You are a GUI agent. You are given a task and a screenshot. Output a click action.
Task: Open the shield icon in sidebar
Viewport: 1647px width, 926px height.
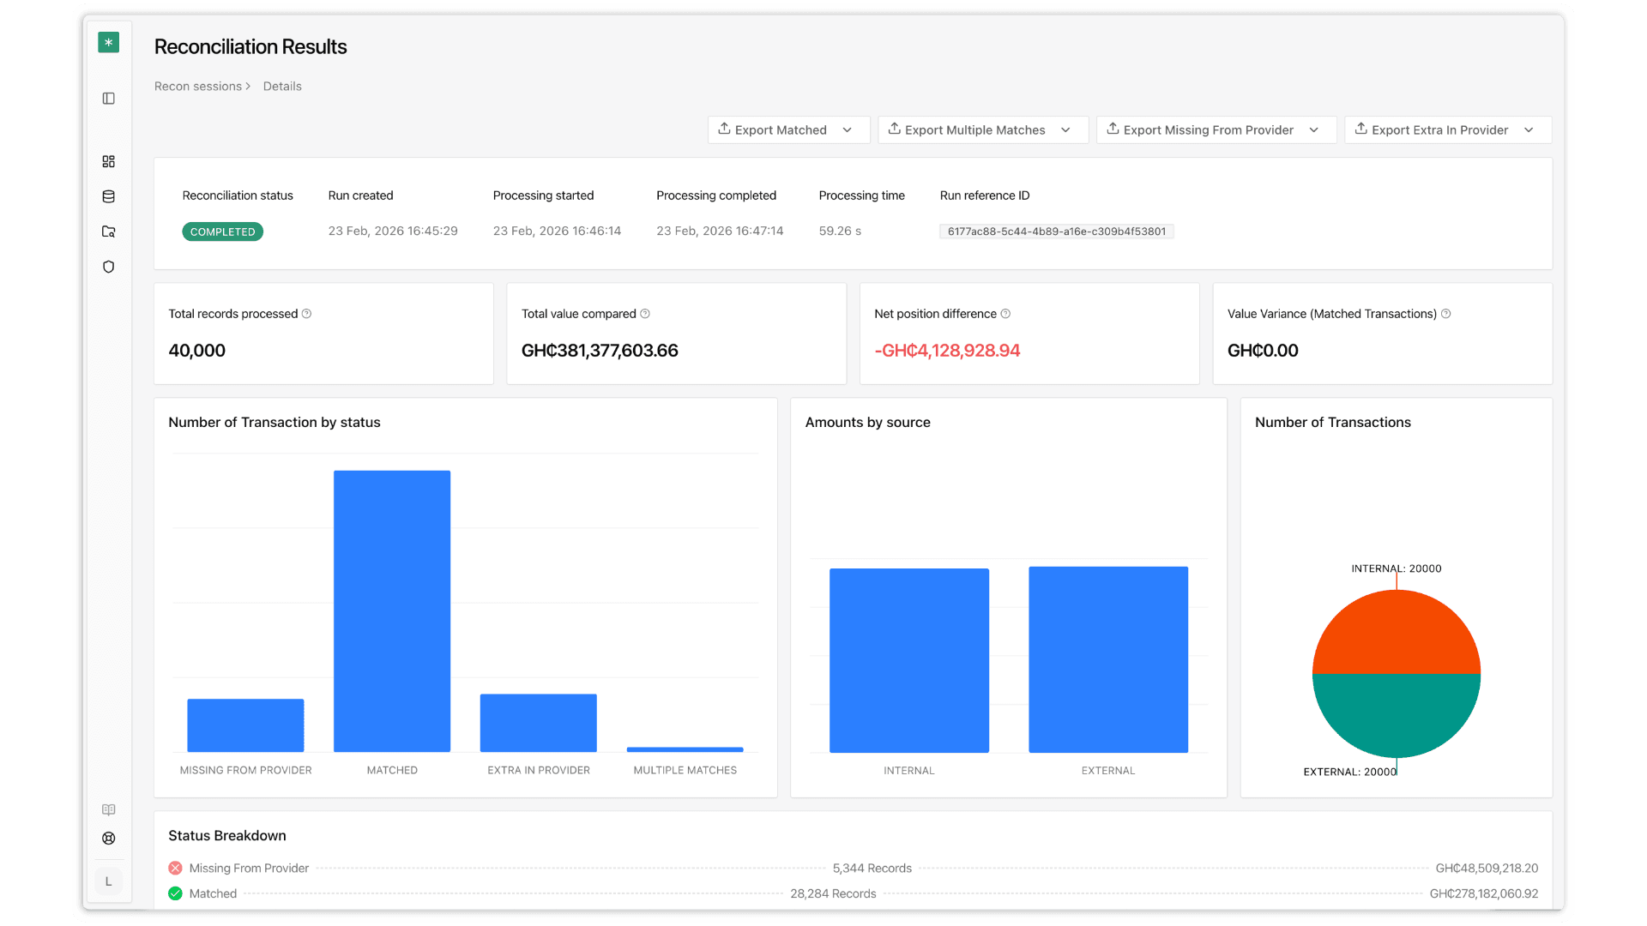(x=108, y=267)
